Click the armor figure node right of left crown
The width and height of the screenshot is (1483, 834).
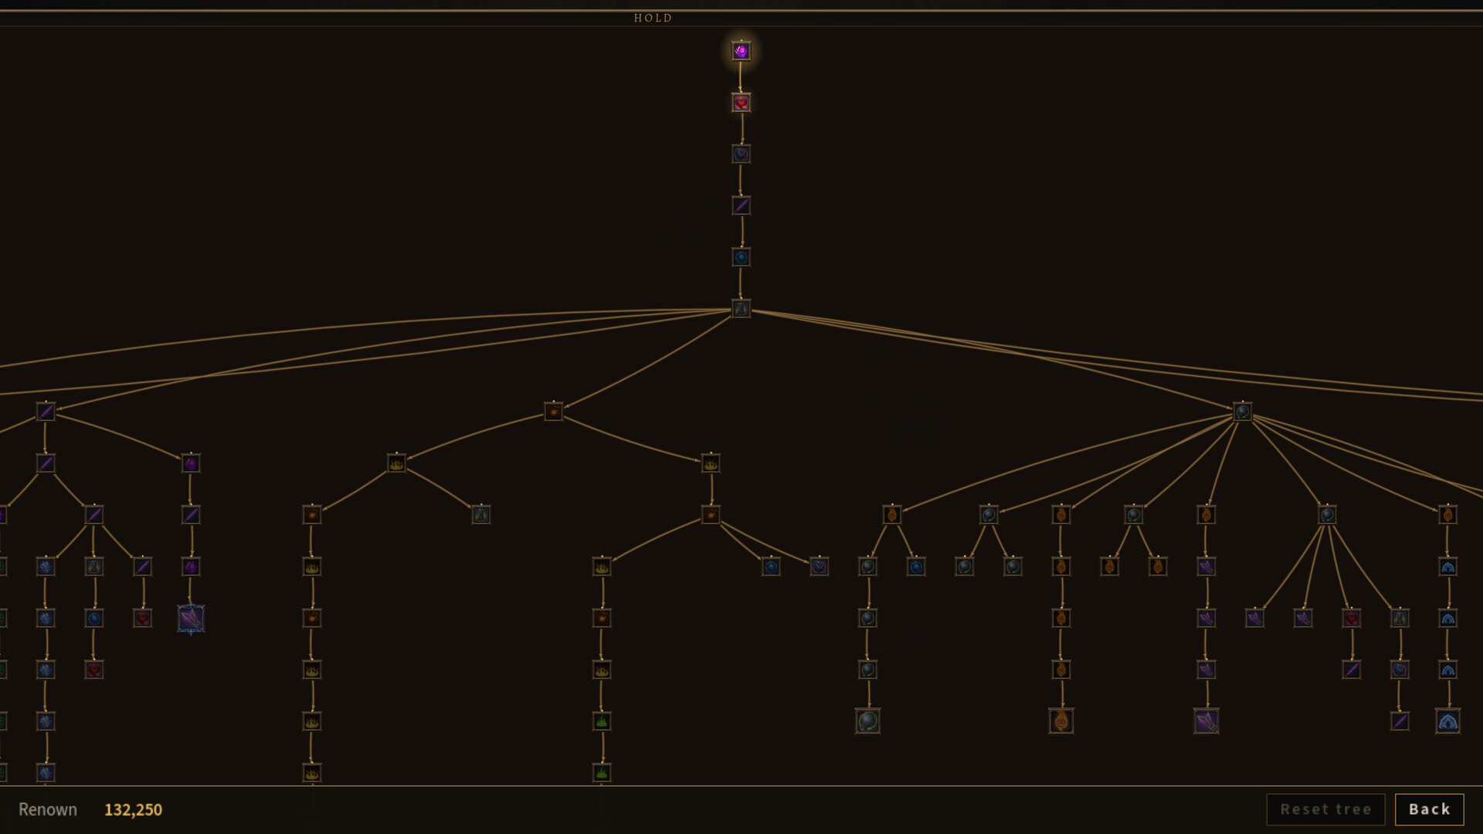[480, 514]
